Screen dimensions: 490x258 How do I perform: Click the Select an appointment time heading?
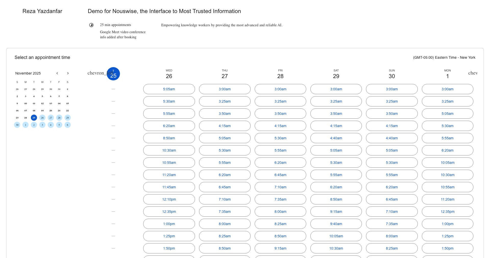42,57
